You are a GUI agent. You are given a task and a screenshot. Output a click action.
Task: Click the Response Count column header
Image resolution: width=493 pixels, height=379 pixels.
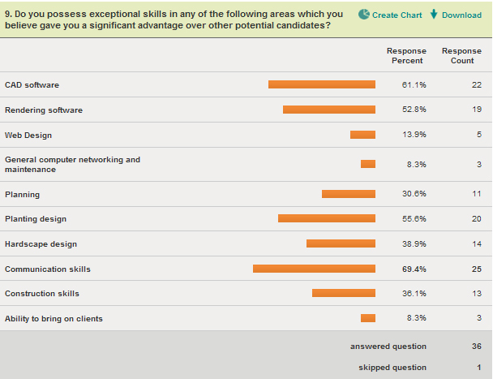click(x=461, y=56)
